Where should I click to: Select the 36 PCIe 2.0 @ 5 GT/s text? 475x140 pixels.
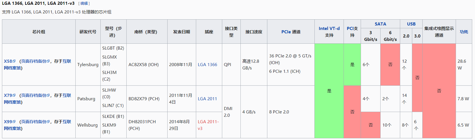(290, 56)
